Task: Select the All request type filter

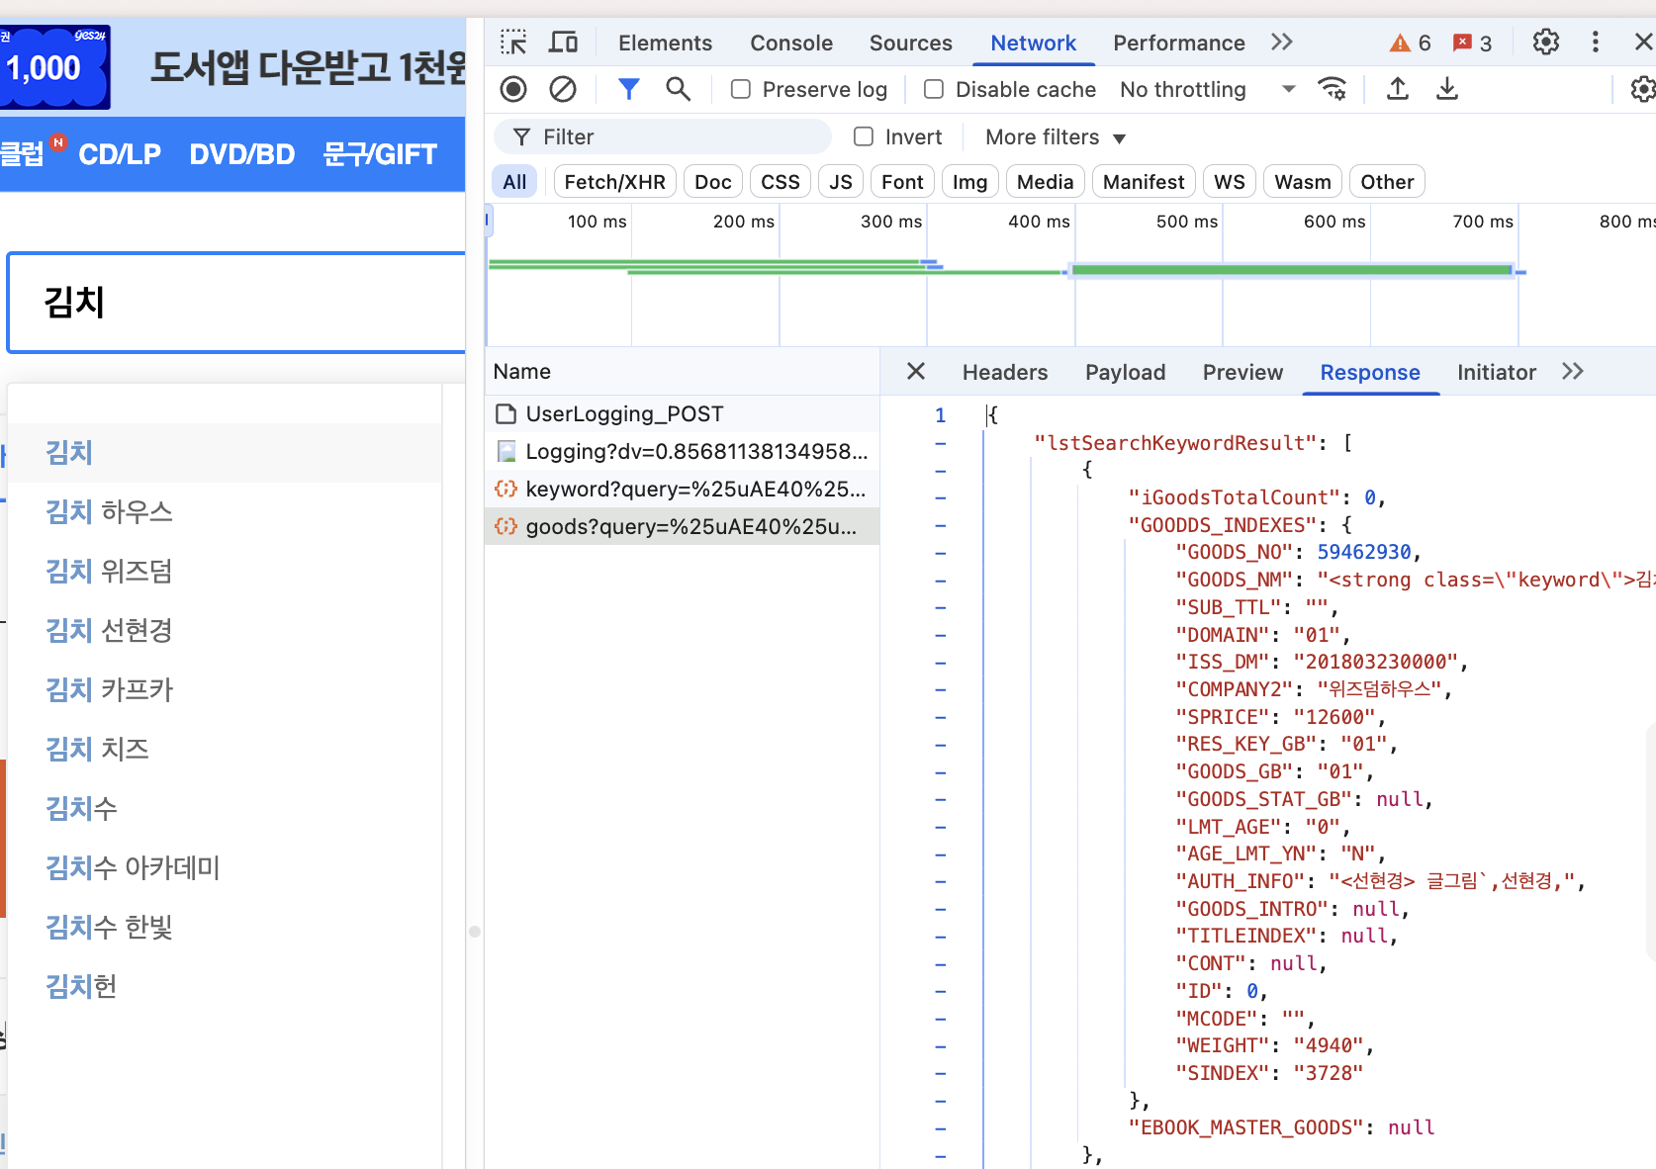Action: pyautogui.click(x=514, y=182)
